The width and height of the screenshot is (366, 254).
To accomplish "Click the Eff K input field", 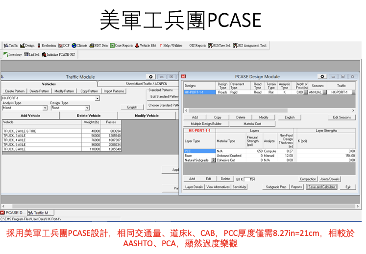I will [x=249, y=179].
